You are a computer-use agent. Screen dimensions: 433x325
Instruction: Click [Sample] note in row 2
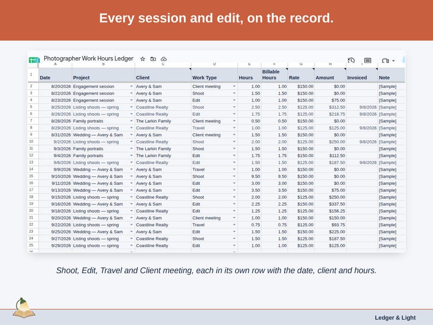click(x=392, y=86)
